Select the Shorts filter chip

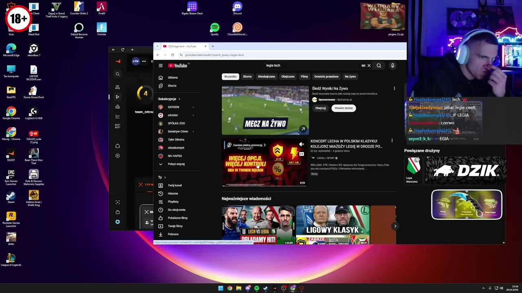click(x=248, y=77)
